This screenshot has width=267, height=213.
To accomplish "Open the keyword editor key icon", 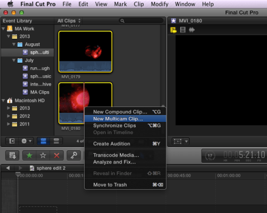I will 73,155.
